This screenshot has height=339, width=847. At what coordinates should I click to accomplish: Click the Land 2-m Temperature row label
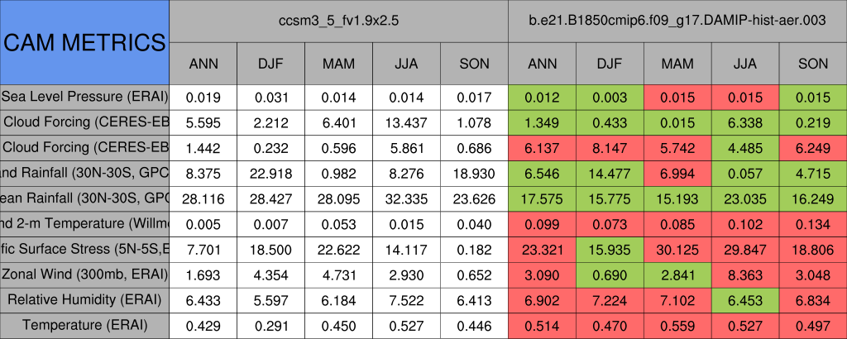[x=84, y=224]
